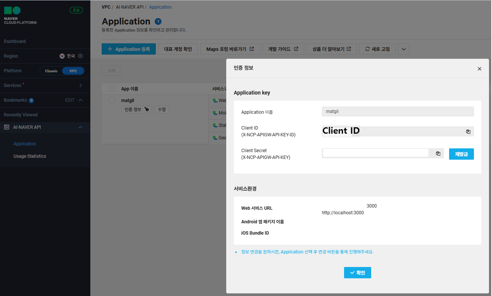Click the VPC breadcrumb link
492x296 pixels.
tap(106, 7)
